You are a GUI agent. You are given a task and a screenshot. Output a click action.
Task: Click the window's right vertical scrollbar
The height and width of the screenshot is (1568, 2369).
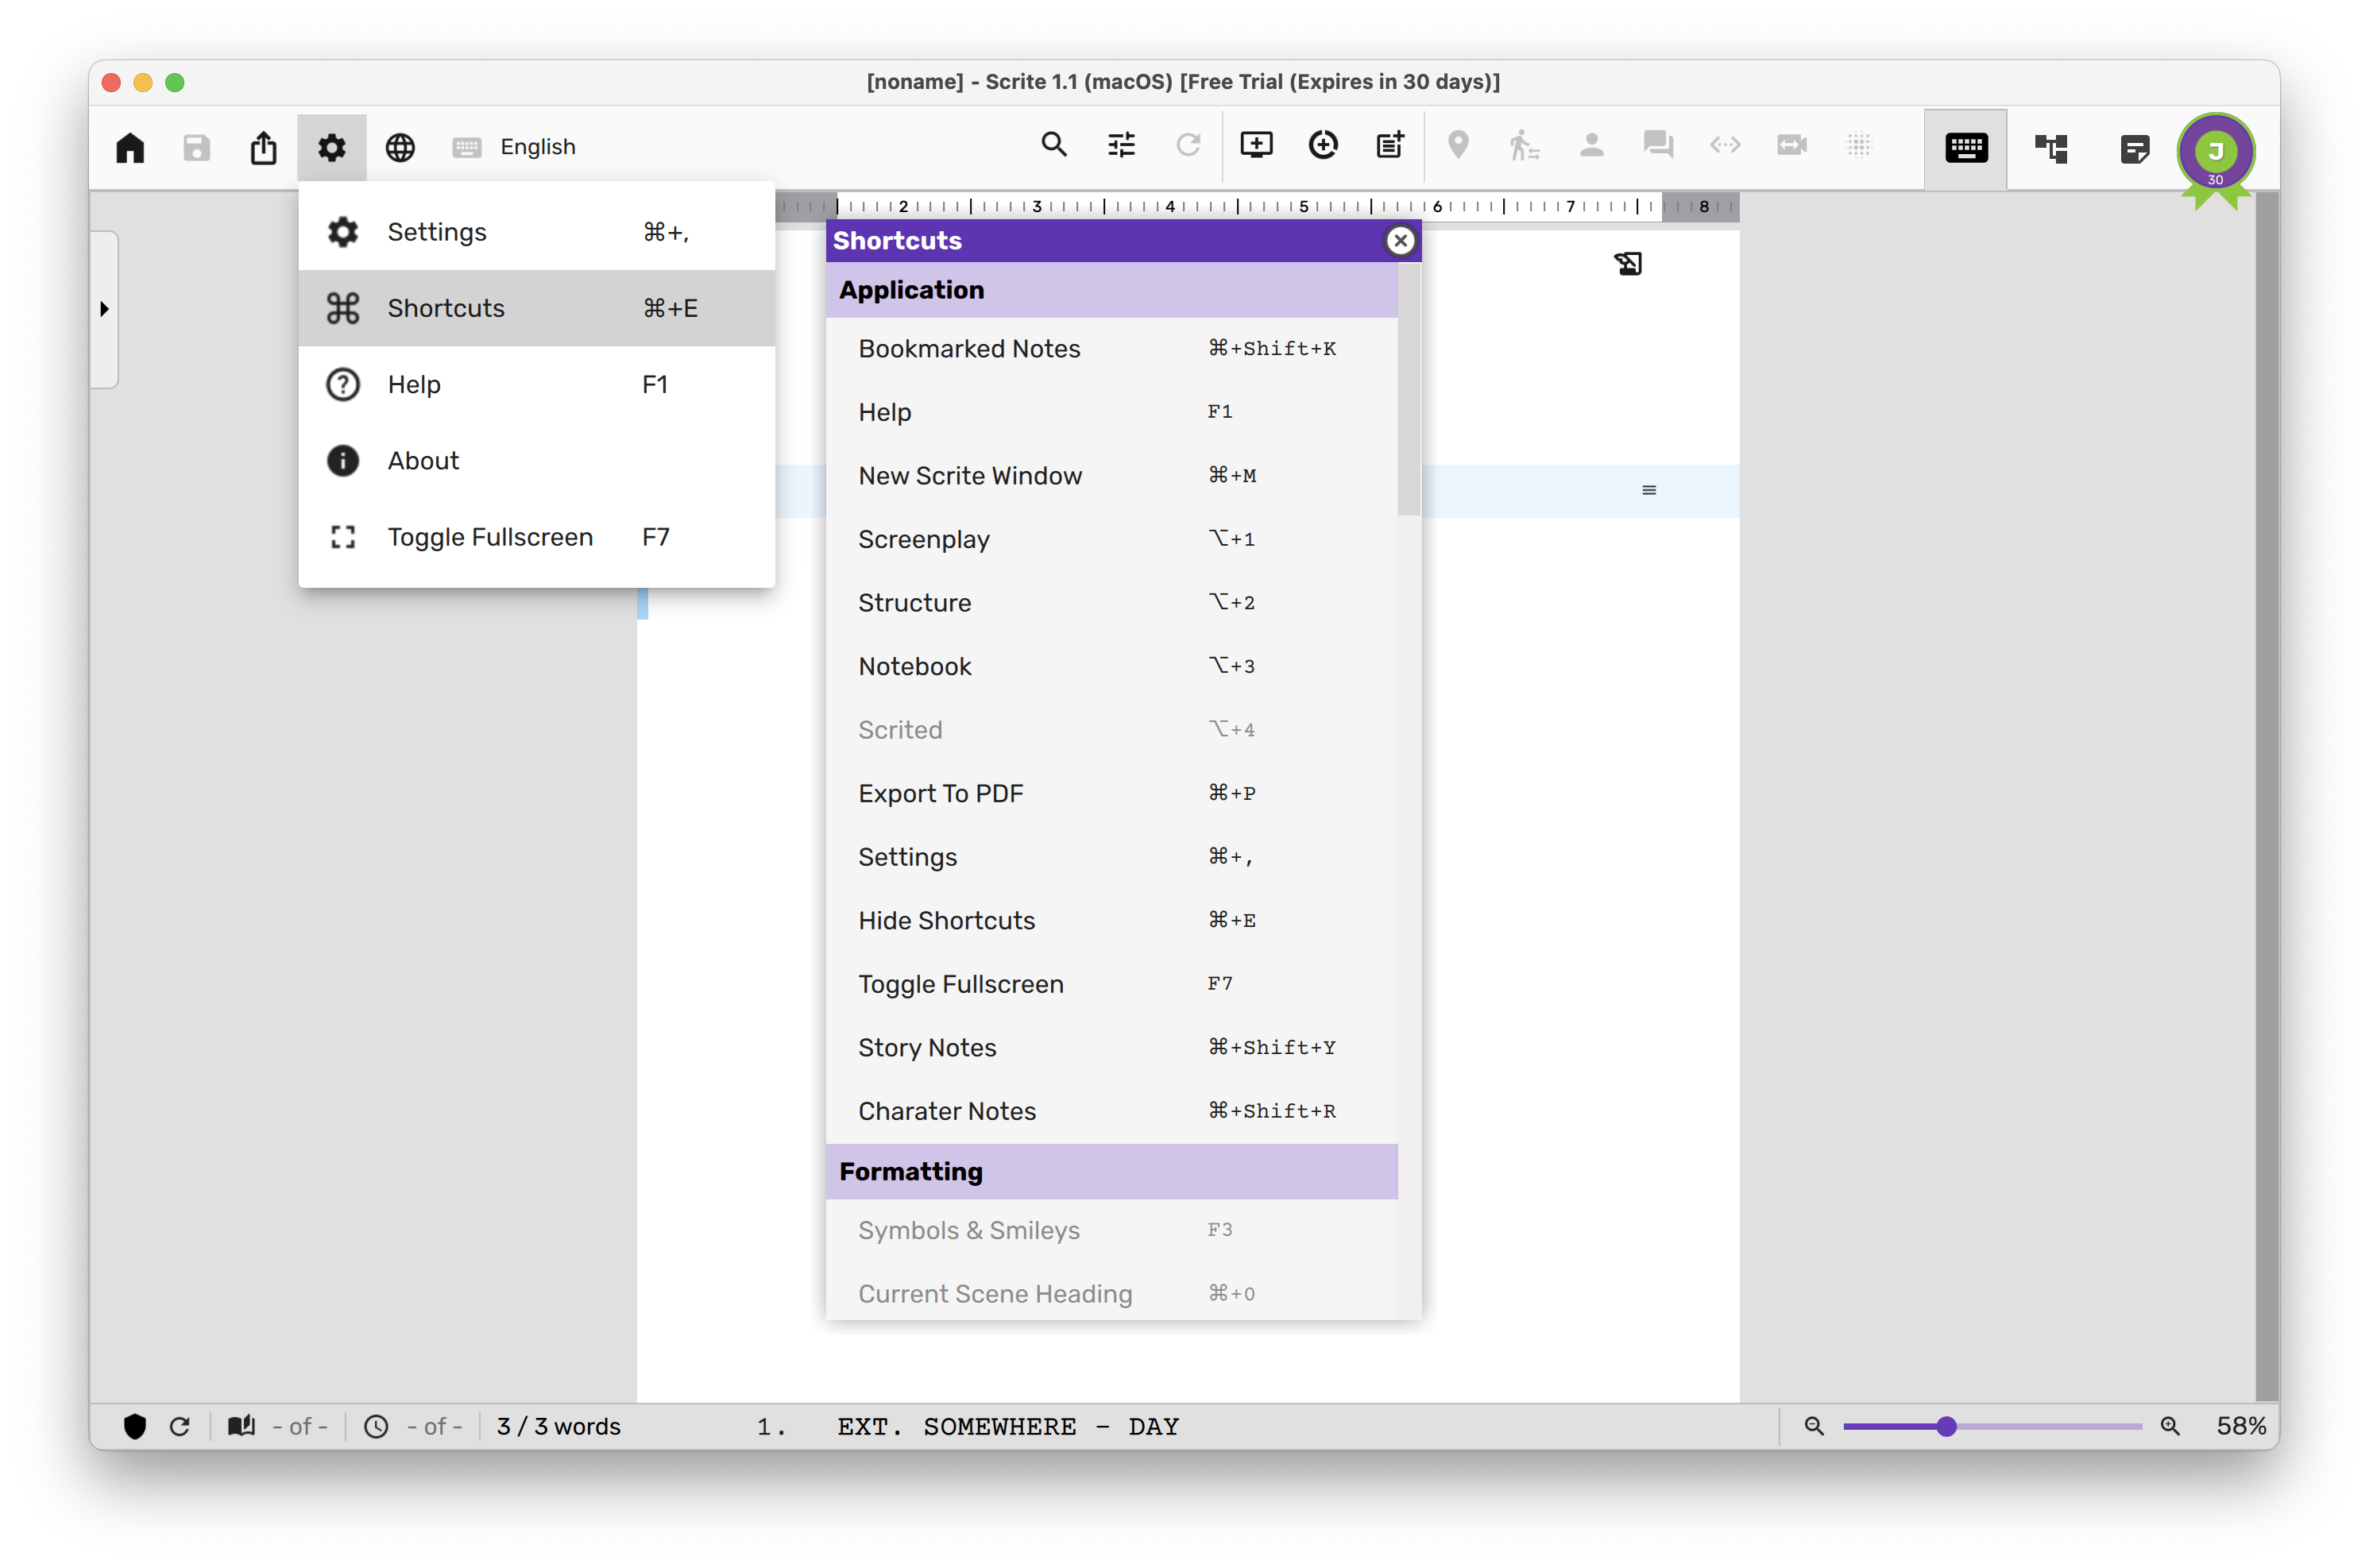[x=2267, y=796]
